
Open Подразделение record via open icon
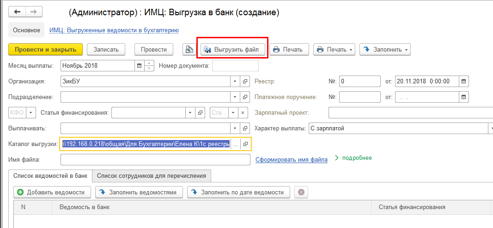click(245, 97)
